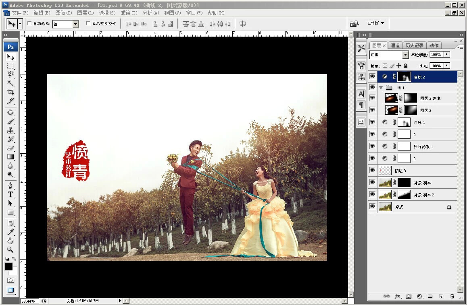Click the foreground black color swatch
Screen dimensions: 467x305
coord(8,267)
